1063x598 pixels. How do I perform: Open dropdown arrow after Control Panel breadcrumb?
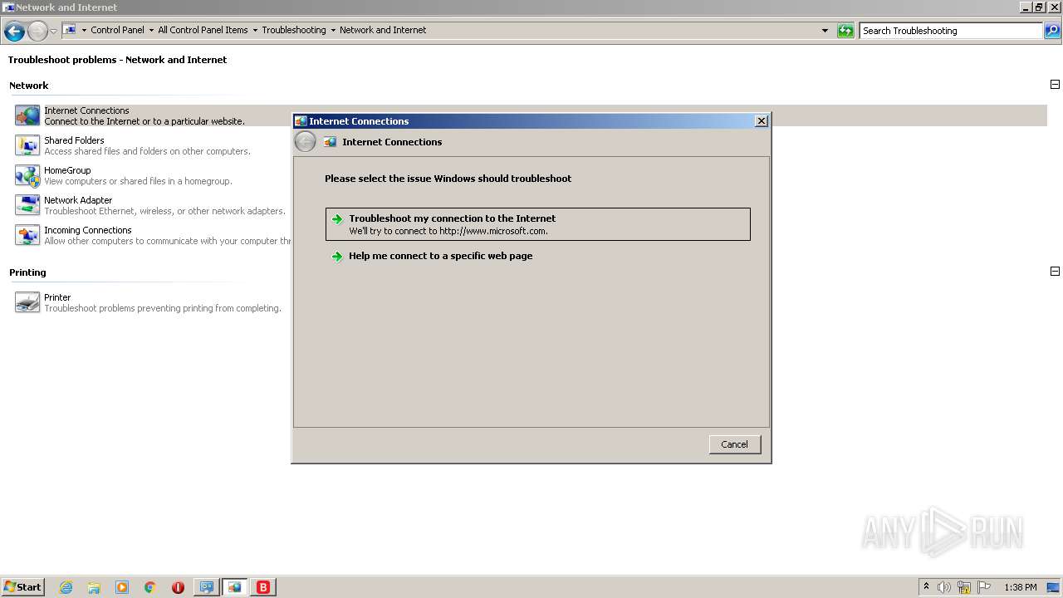151,30
